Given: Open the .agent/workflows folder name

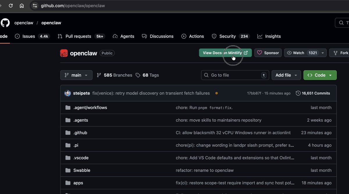Looking at the screenshot, I should [x=90, y=108].
